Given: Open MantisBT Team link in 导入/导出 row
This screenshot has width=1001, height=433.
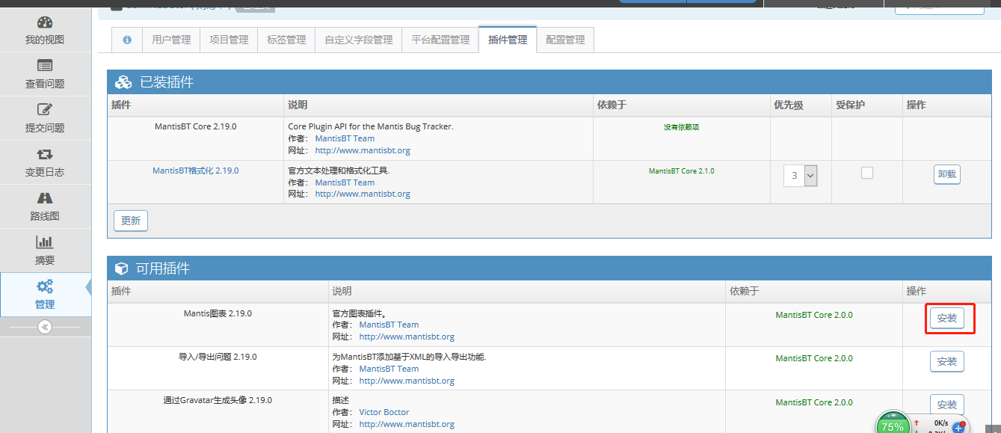Looking at the screenshot, I should pos(389,369).
